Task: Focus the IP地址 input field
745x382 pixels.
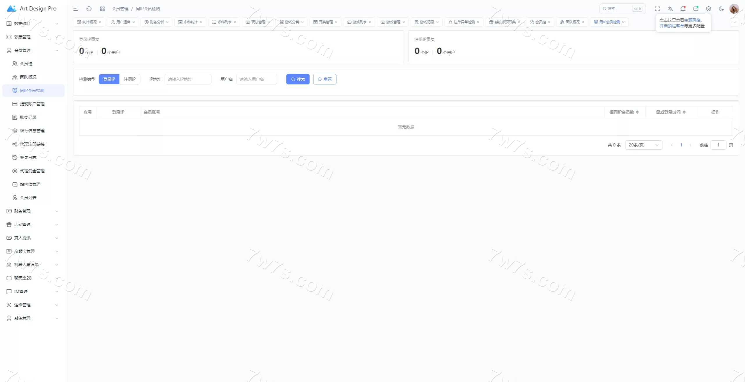Action: coord(188,79)
